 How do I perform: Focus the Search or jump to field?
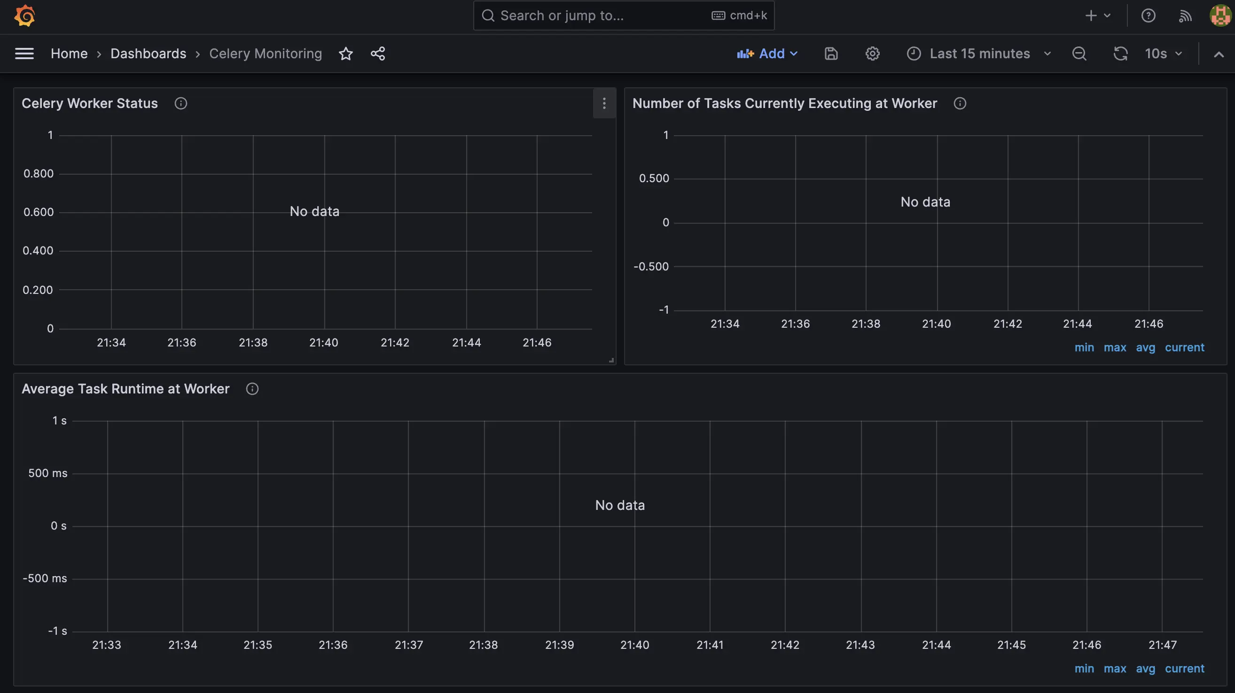point(624,16)
